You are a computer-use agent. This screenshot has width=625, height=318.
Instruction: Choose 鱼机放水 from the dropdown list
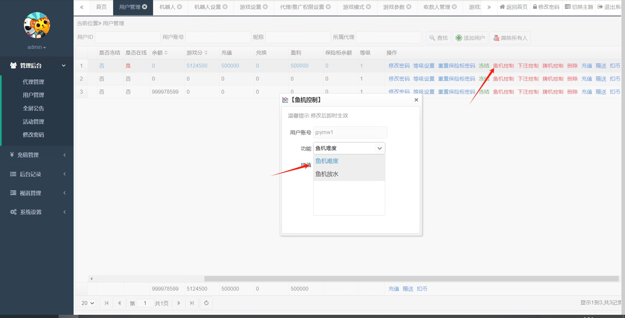tap(327, 174)
